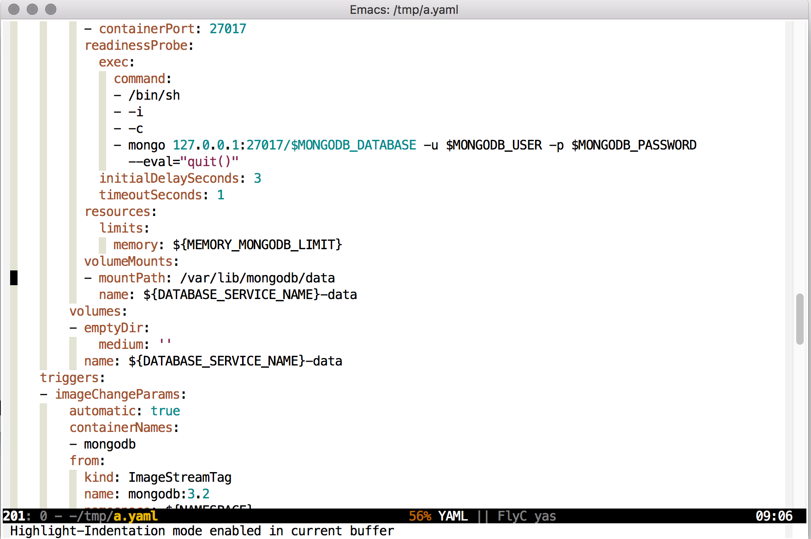This screenshot has width=811, height=539.
Task: Click the yas minor mode indicator
Action: click(x=545, y=516)
